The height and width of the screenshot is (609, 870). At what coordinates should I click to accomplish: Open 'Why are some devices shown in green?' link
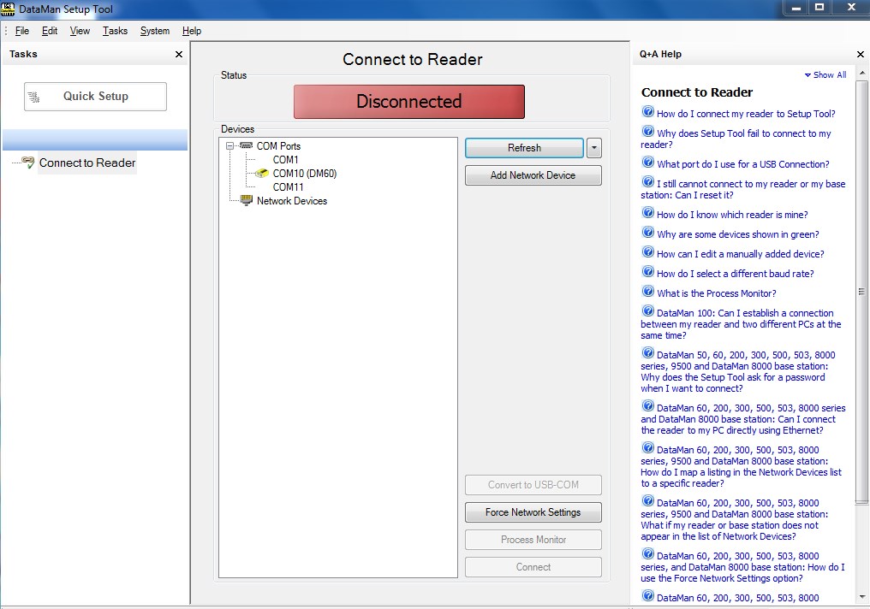point(738,234)
